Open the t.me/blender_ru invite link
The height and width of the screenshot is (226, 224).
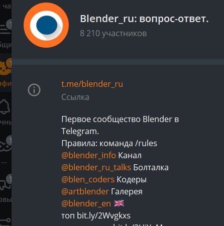coord(92,84)
